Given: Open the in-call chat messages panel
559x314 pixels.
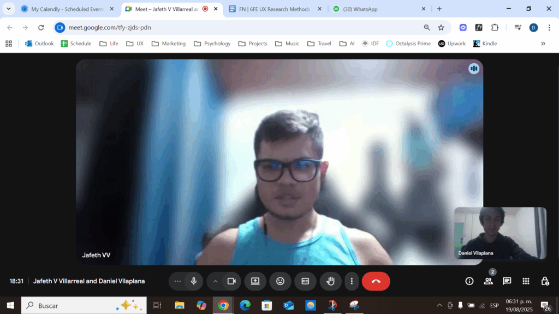Looking at the screenshot, I should coord(507,281).
